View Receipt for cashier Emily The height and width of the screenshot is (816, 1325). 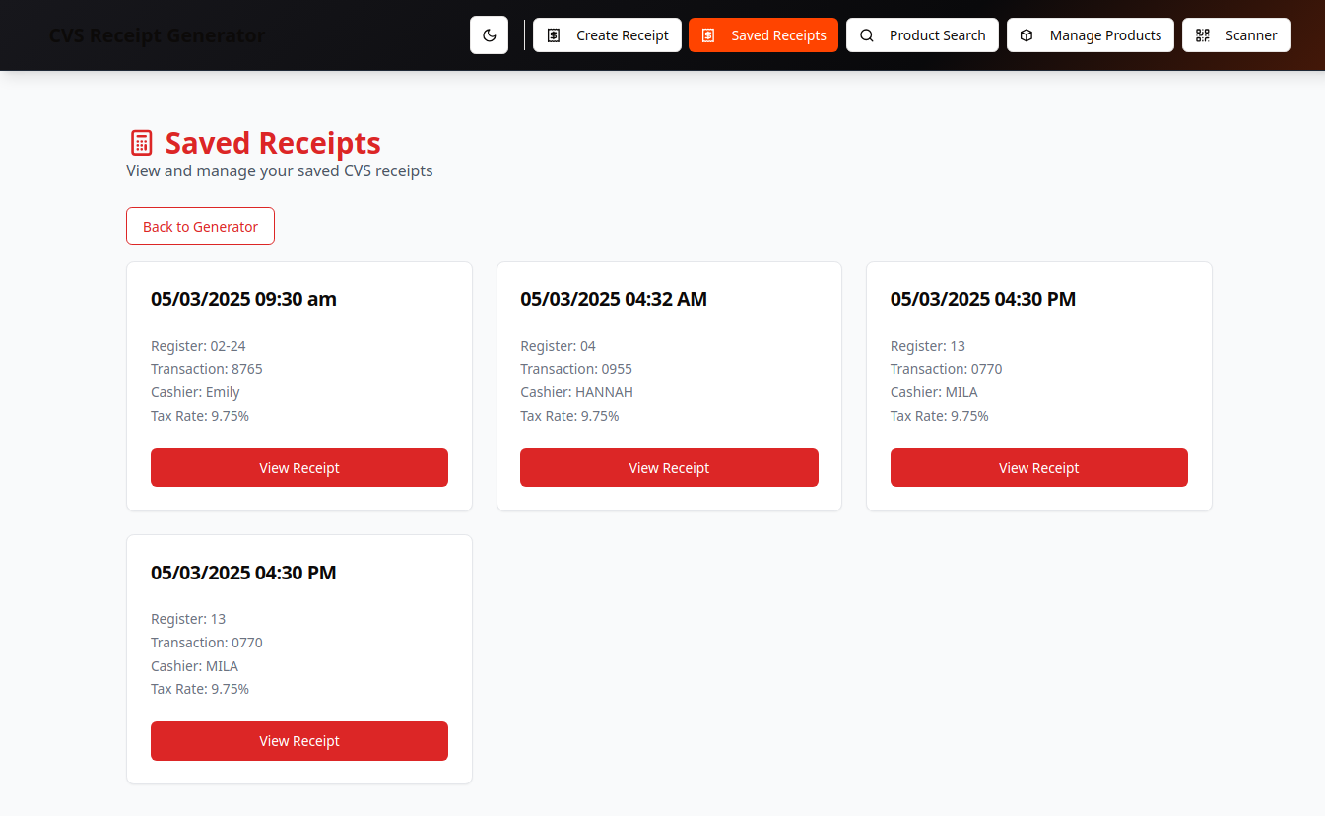[x=299, y=467]
